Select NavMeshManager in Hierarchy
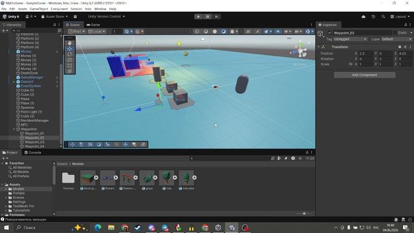 pyautogui.click(x=34, y=120)
